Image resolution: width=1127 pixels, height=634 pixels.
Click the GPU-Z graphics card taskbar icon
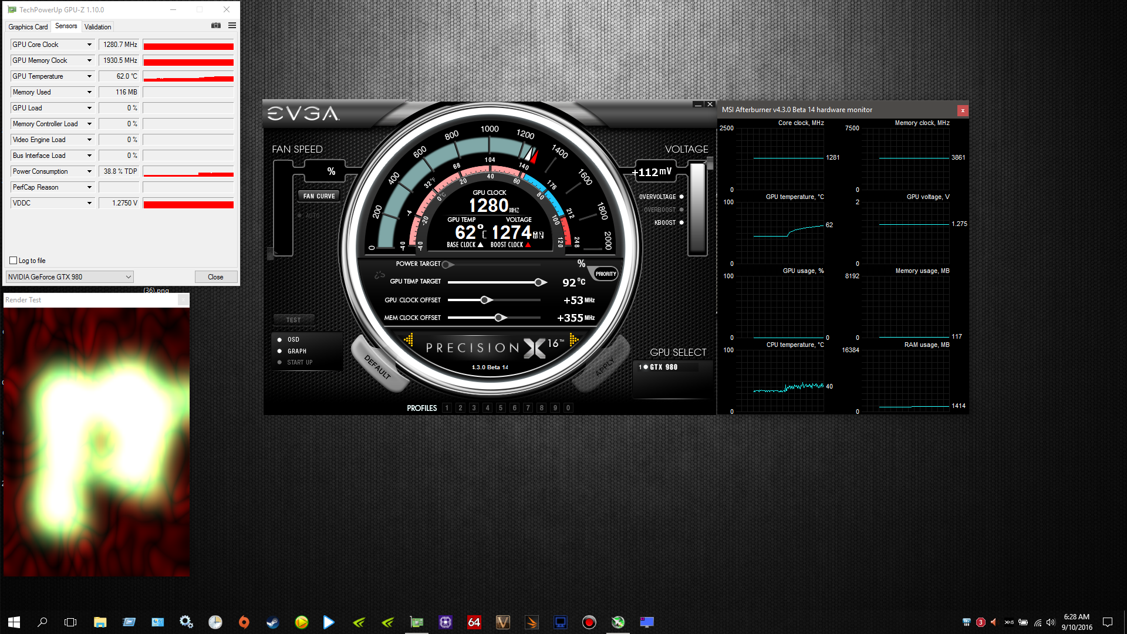(417, 622)
